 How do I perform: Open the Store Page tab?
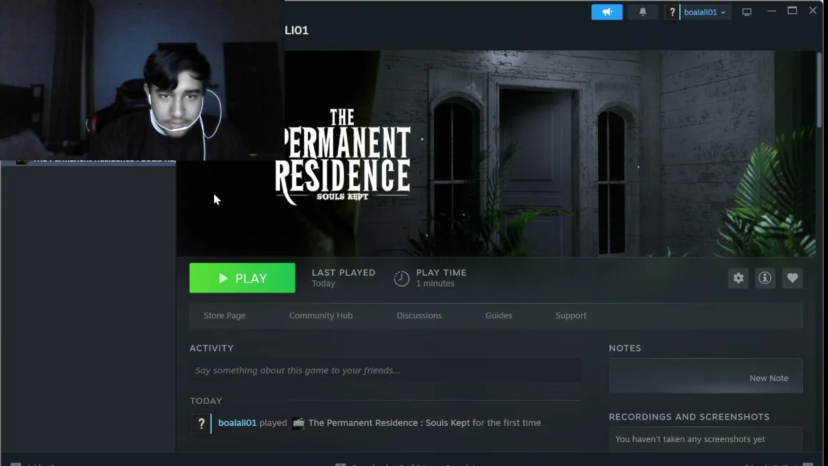click(x=224, y=315)
